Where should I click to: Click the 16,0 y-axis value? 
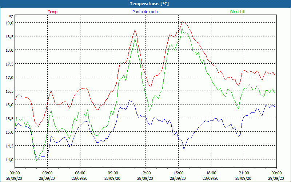click(10, 105)
